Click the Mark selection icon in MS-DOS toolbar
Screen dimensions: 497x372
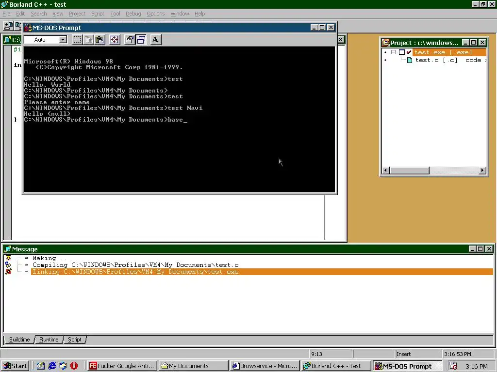coord(77,40)
